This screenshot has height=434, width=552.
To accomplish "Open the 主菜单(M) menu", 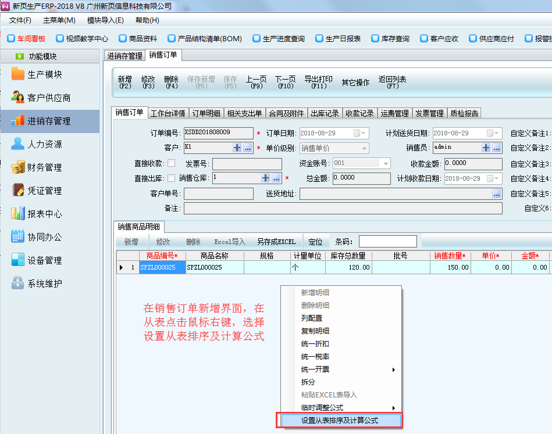I will click(59, 20).
